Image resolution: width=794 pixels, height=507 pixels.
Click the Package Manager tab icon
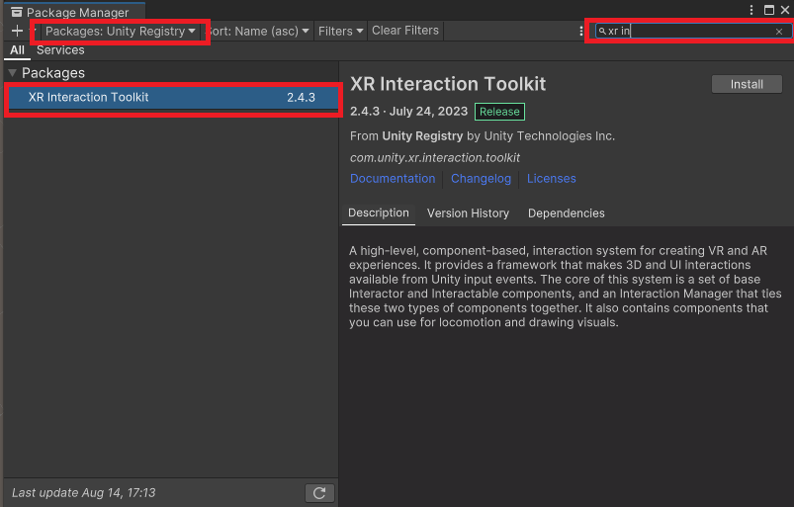(x=17, y=12)
